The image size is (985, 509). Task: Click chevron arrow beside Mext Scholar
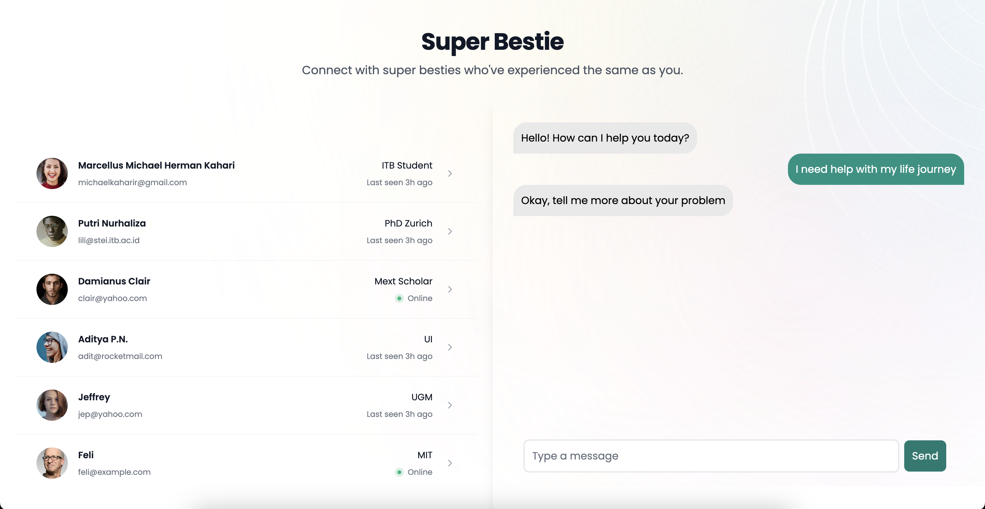(450, 289)
